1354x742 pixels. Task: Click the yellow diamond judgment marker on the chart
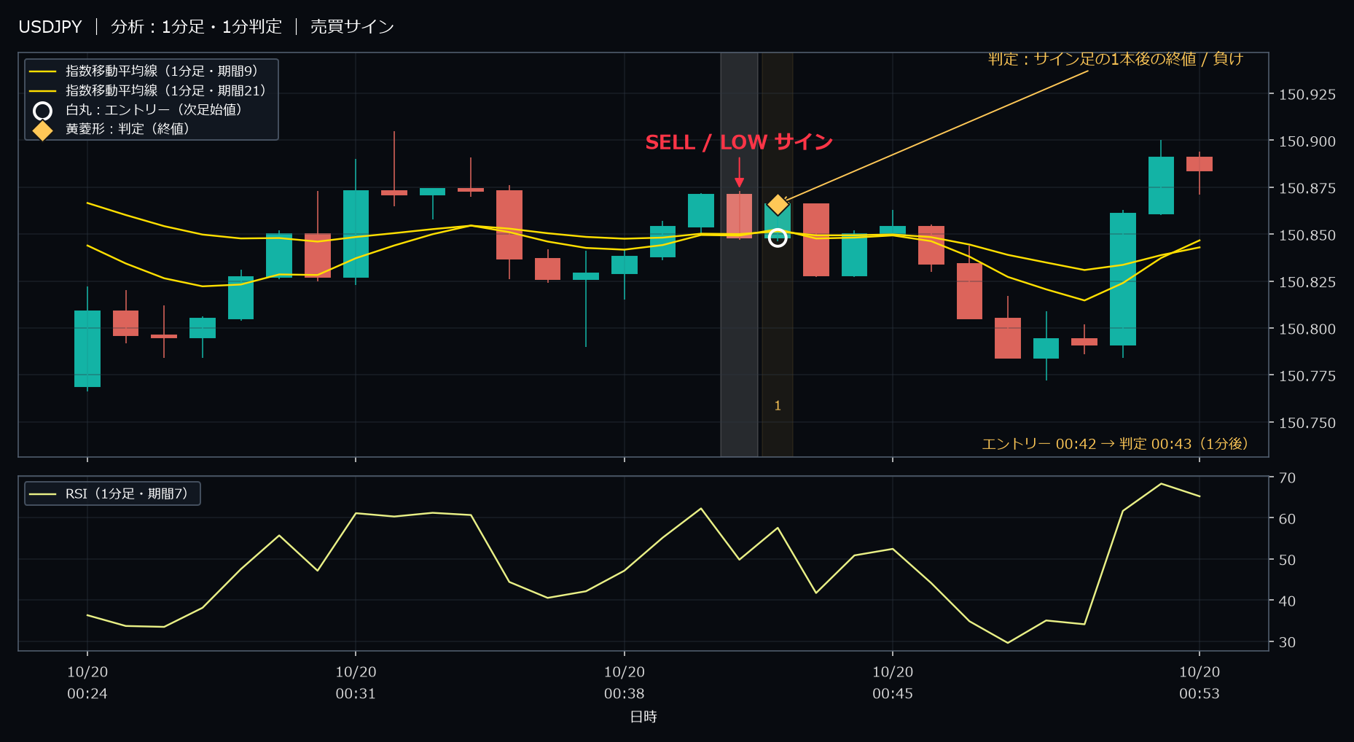(x=778, y=205)
